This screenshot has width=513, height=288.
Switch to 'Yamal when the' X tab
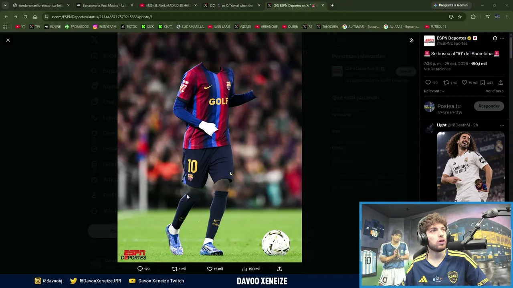[232, 6]
